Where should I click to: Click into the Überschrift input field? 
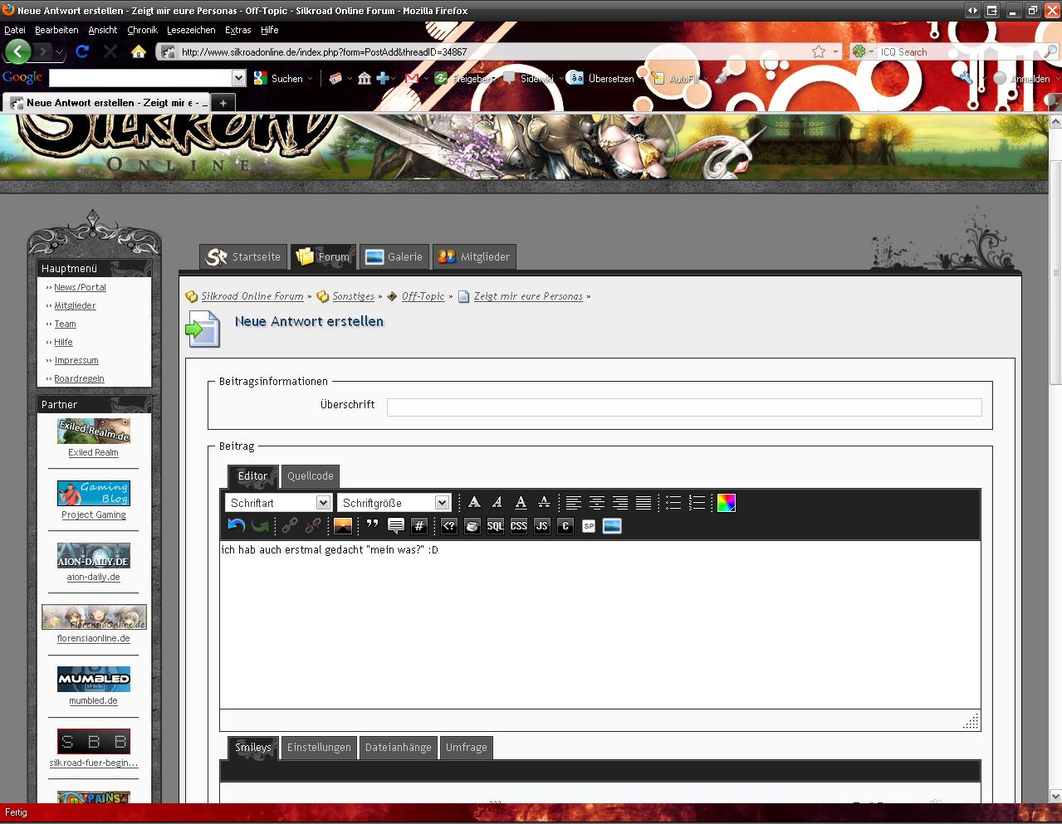pyautogui.click(x=683, y=407)
